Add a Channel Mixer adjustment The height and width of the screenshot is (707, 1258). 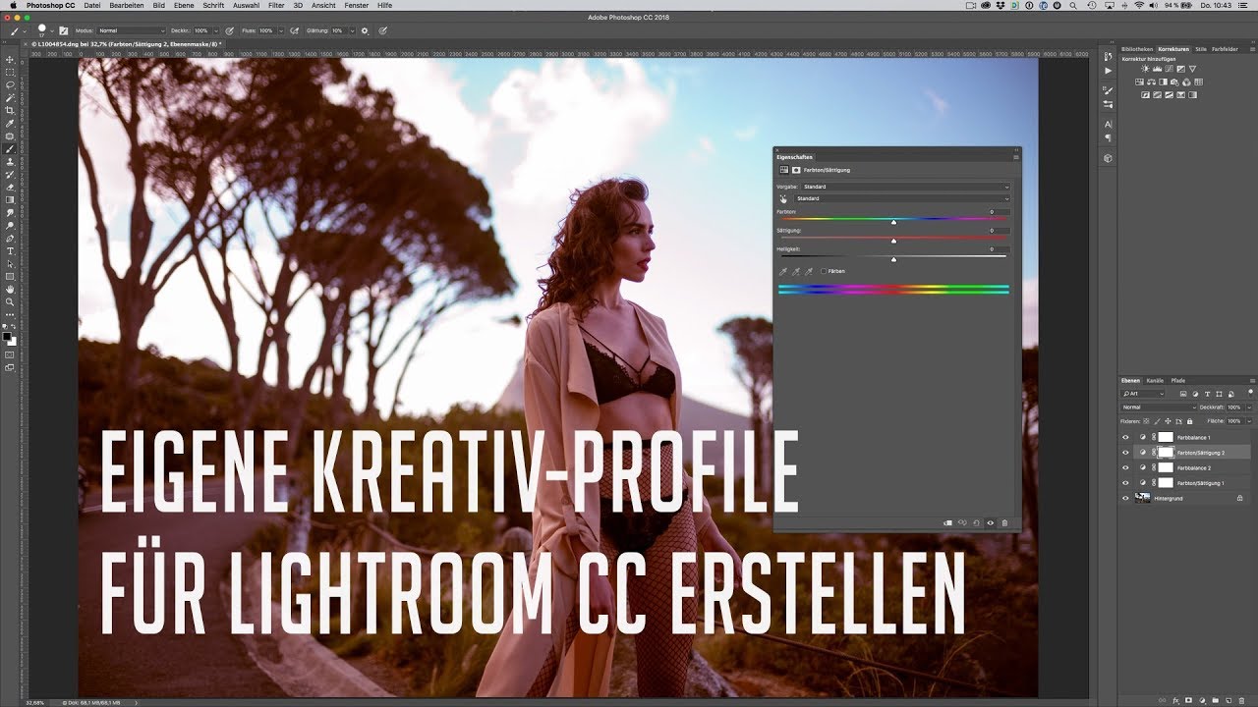(1186, 82)
